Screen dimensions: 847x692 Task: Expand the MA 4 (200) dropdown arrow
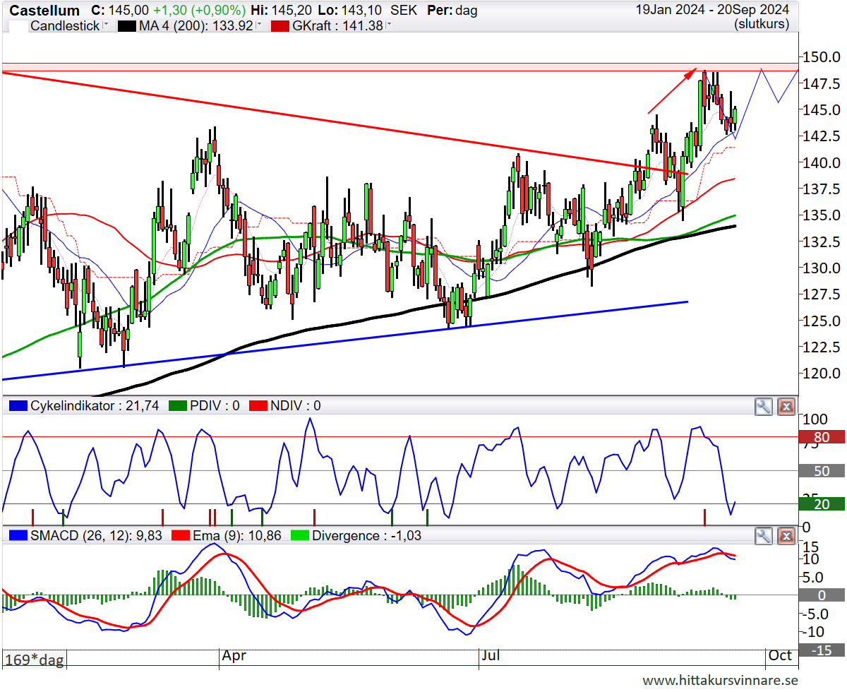click(258, 25)
